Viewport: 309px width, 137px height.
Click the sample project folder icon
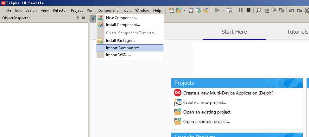click(177, 121)
